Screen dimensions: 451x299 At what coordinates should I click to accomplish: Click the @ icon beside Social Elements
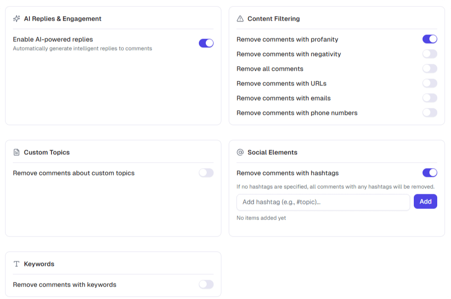pyautogui.click(x=240, y=152)
